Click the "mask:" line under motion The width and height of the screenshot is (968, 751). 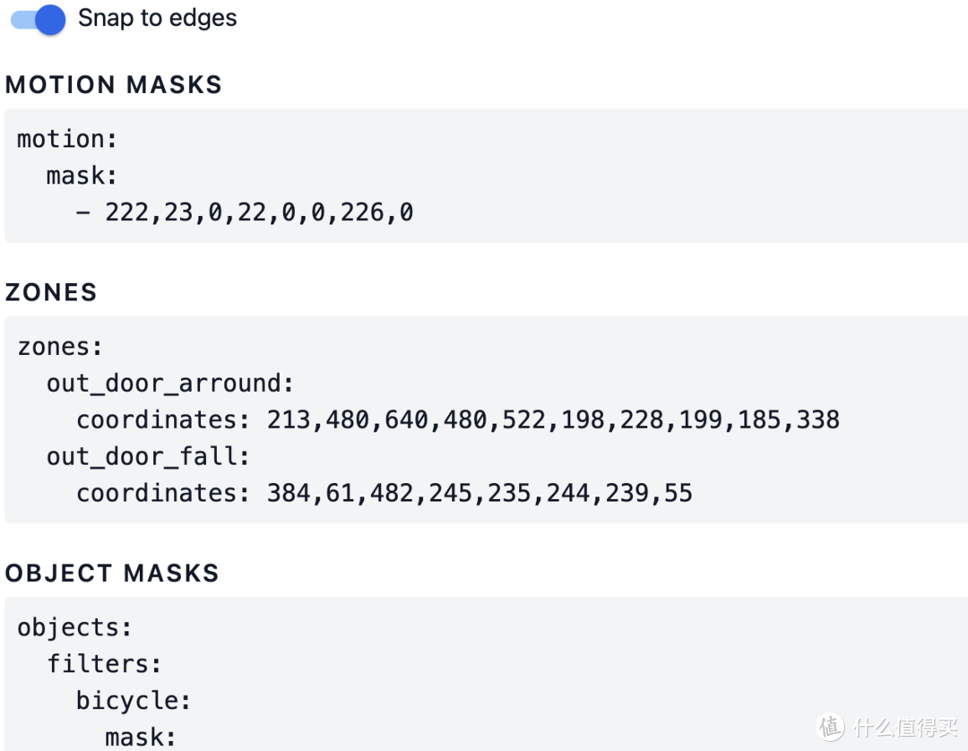point(82,176)
